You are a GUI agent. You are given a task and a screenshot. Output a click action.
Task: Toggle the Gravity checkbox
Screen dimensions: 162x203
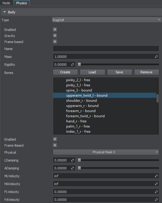click(55, 35)
